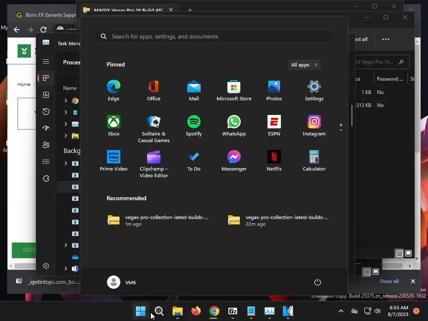This screenshot has height=321, width=428.
Task: Open recommended vegas-pro-collection file from 1m ago
Action: point(158,220)
